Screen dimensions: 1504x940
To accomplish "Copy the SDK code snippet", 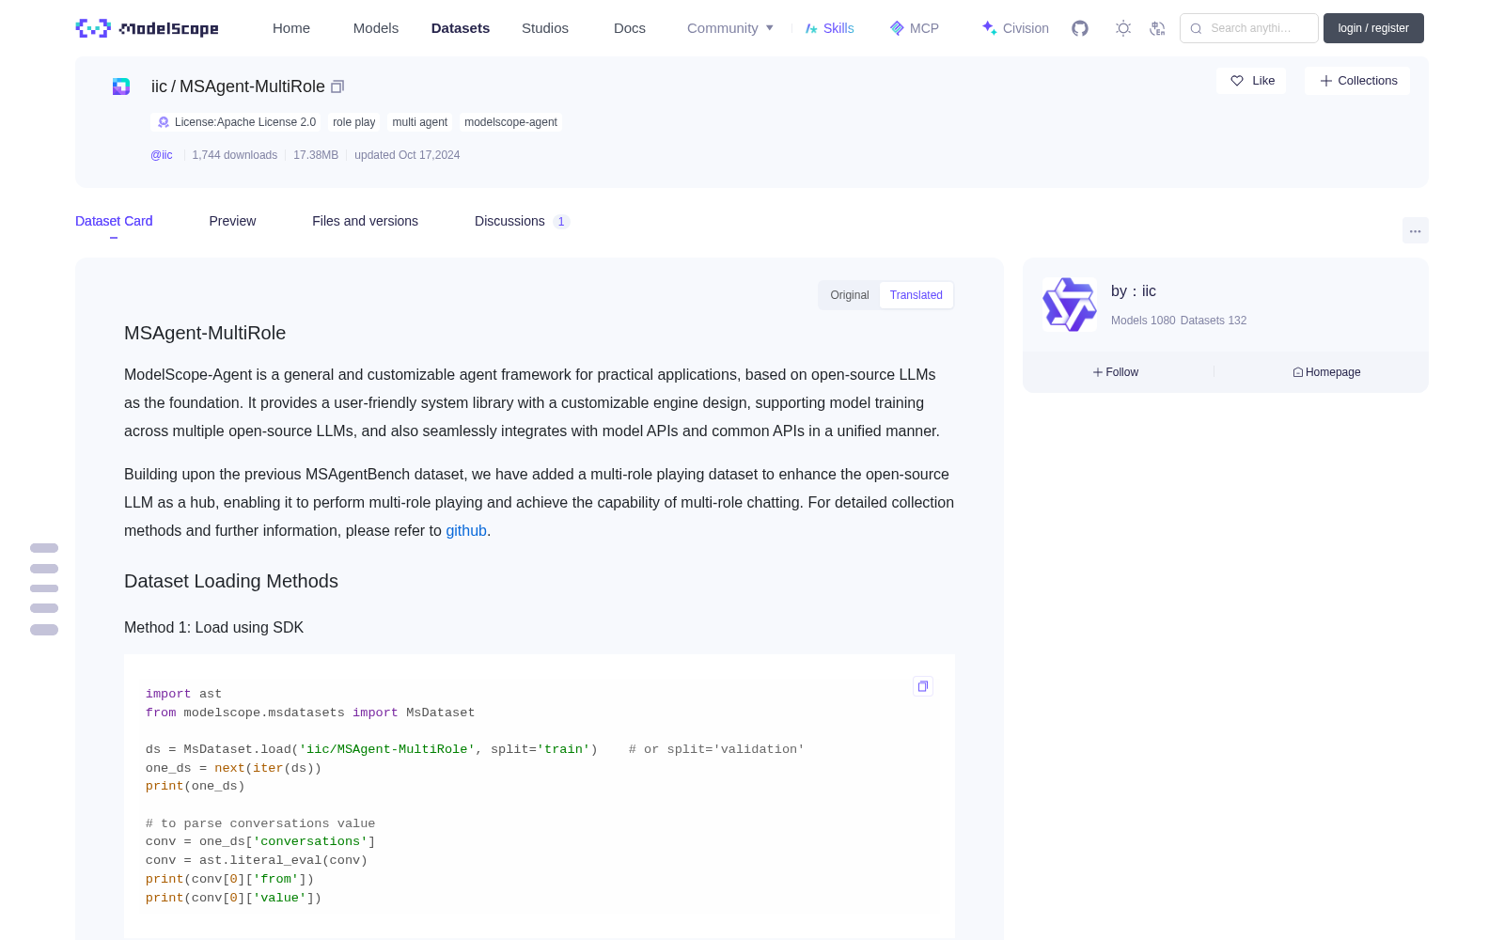I will point(923,686).
